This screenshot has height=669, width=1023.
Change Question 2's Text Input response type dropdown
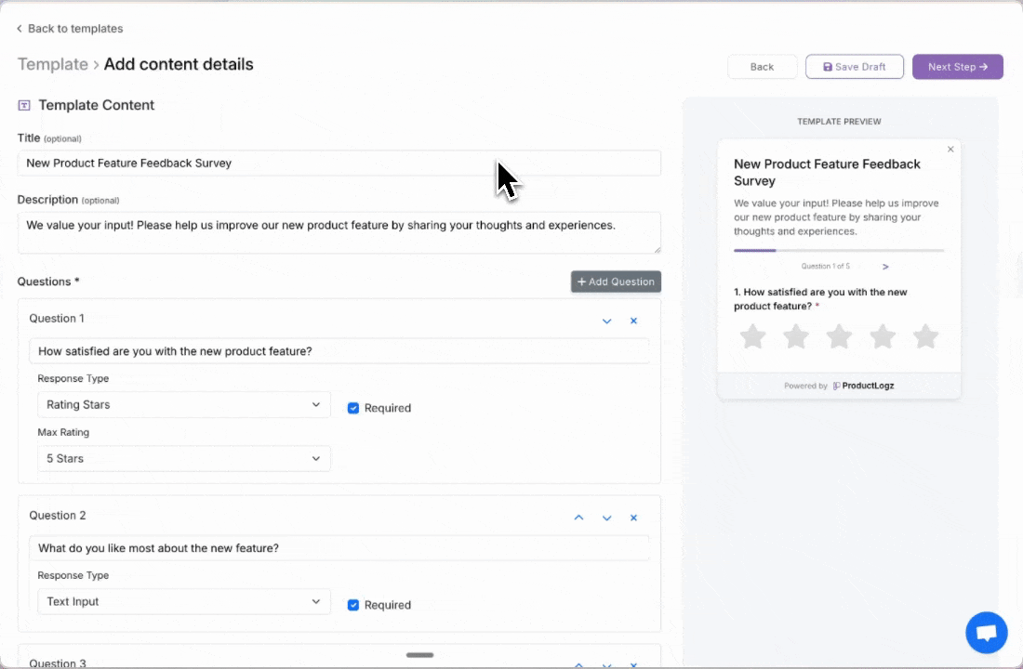click(x=183, y=601)
